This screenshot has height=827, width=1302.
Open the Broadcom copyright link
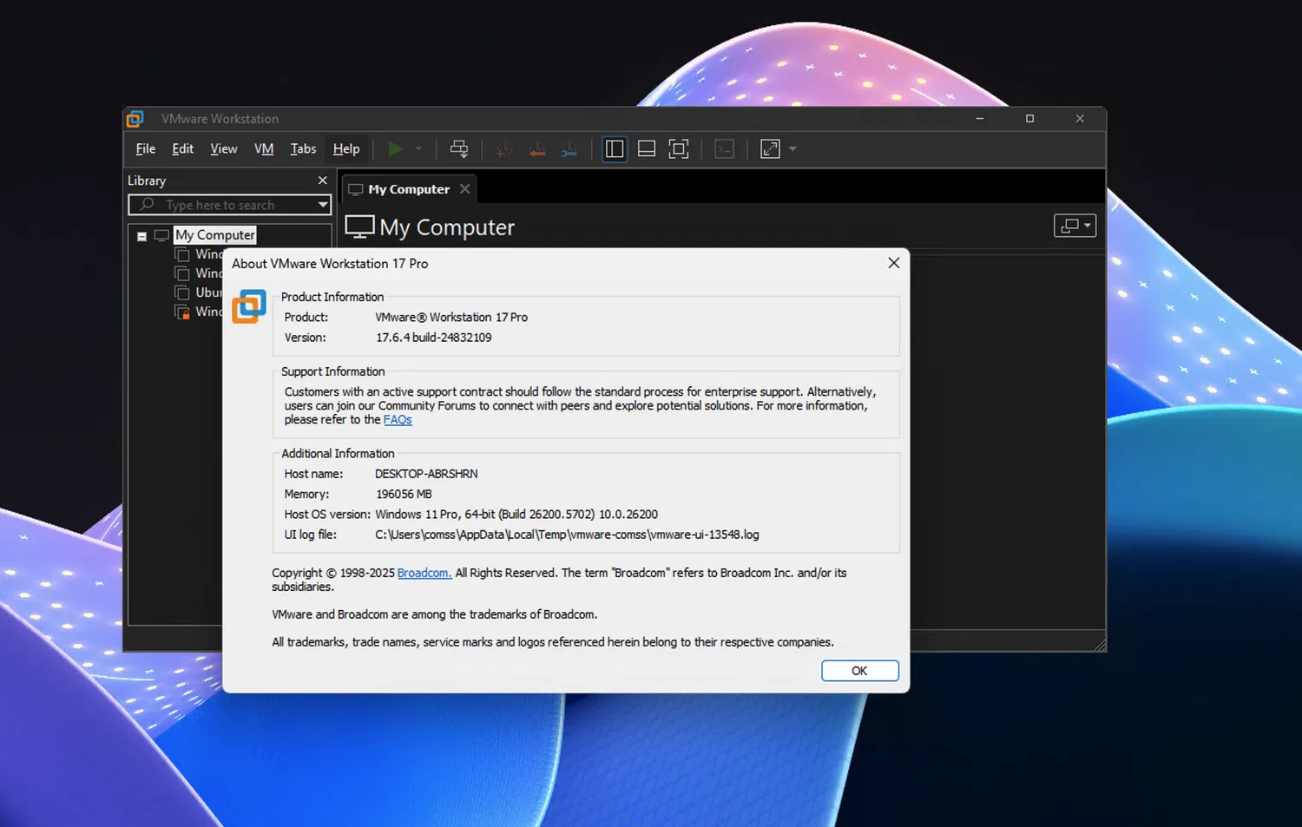[x=424, y=574]
